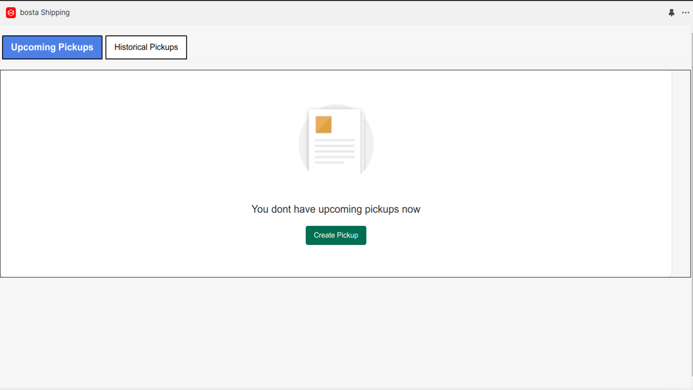Click the word 'pickups' in the empty-state message
Screen dimensions: 693x390
[x=382, y=209]
